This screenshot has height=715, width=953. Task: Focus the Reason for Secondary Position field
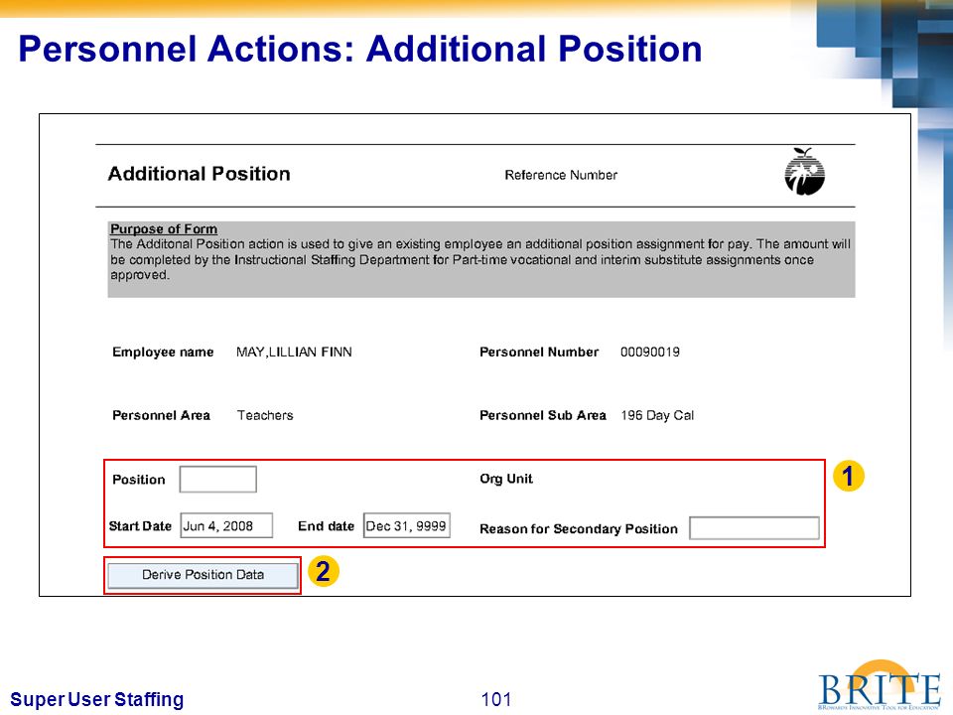(x=754, y=527)
